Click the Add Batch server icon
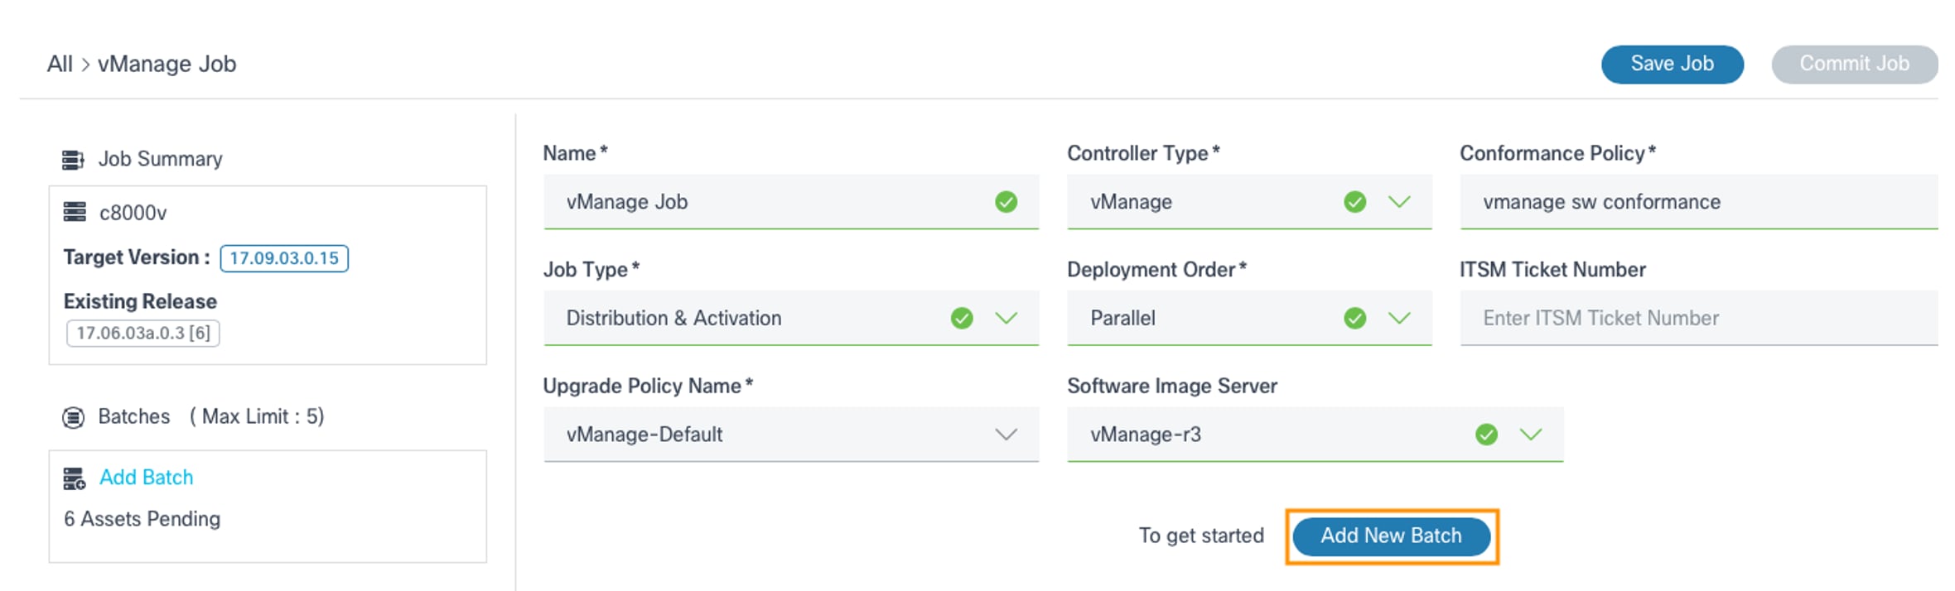 [75, 478]
